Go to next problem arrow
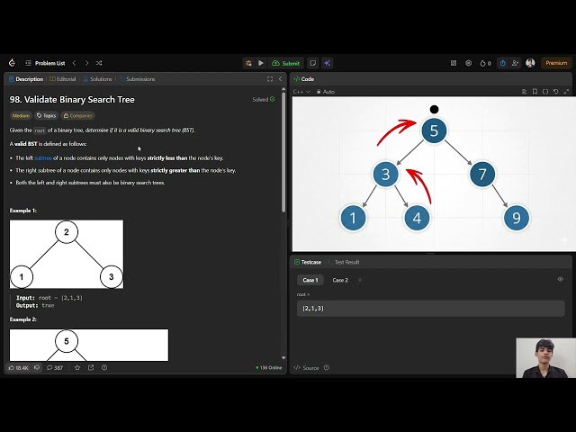 86,63
